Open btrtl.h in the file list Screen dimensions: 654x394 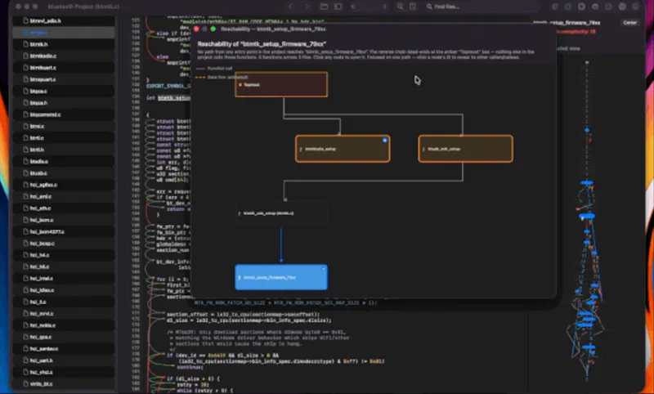pyautogui.click(x=64, y=150)
